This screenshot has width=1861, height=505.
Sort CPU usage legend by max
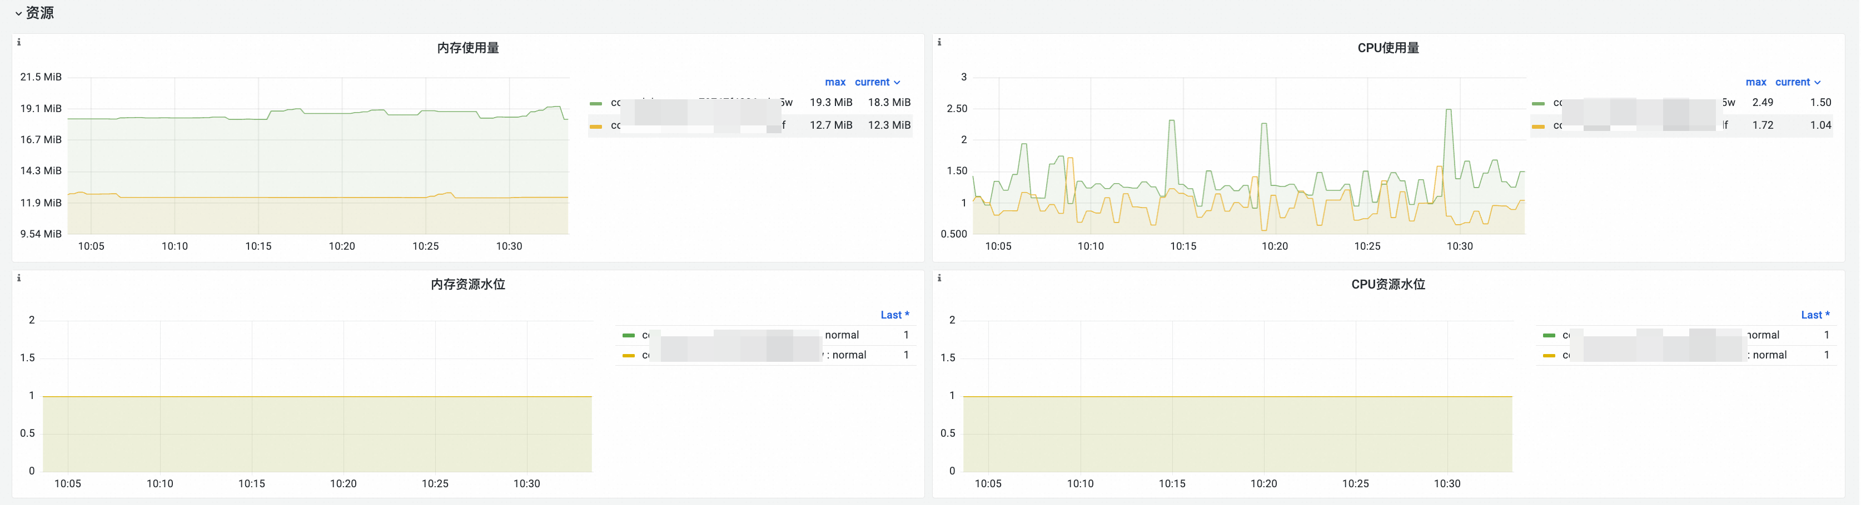pos(1755,82)
